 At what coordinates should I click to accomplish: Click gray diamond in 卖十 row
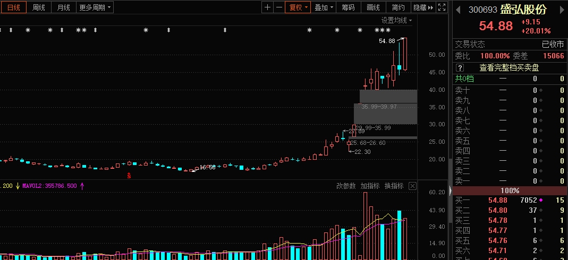[541, 90]
